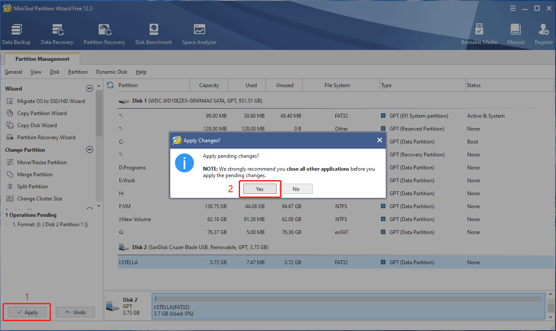The image size is (556, 331).
Task: Refresh the partition list
Action: tap(110, 85)
